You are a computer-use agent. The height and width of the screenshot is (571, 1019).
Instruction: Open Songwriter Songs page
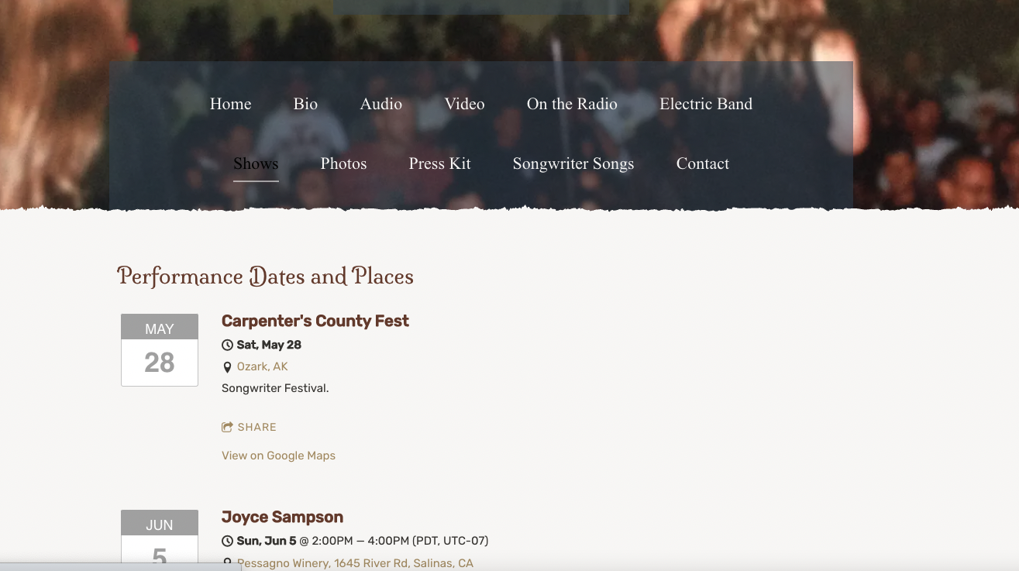573,163
